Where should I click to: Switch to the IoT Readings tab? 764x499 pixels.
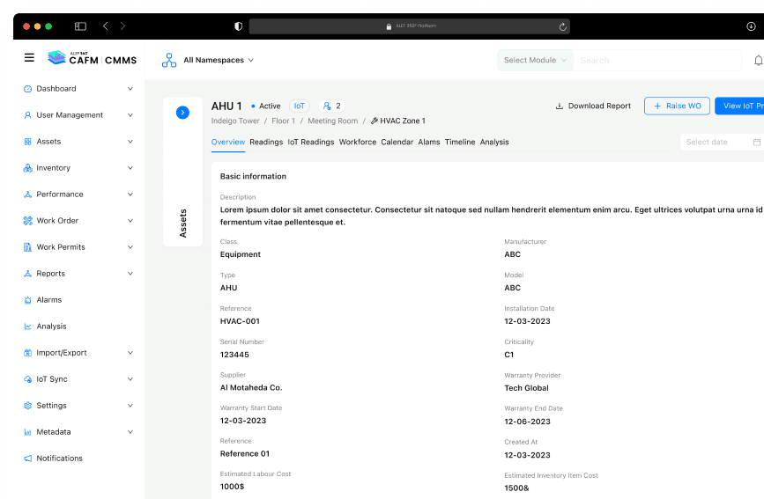click(311, 142)
